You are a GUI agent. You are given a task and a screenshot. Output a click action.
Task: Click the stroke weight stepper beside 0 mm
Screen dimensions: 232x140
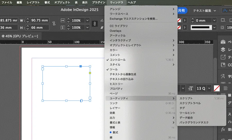click(x=192, y=20)
